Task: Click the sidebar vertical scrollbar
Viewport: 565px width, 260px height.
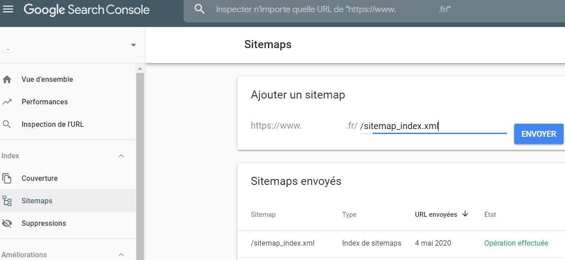Action: [140, 166]
